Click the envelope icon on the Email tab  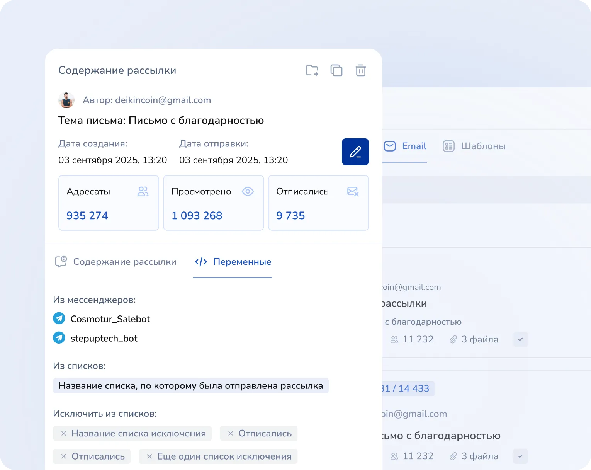point(390,146)
